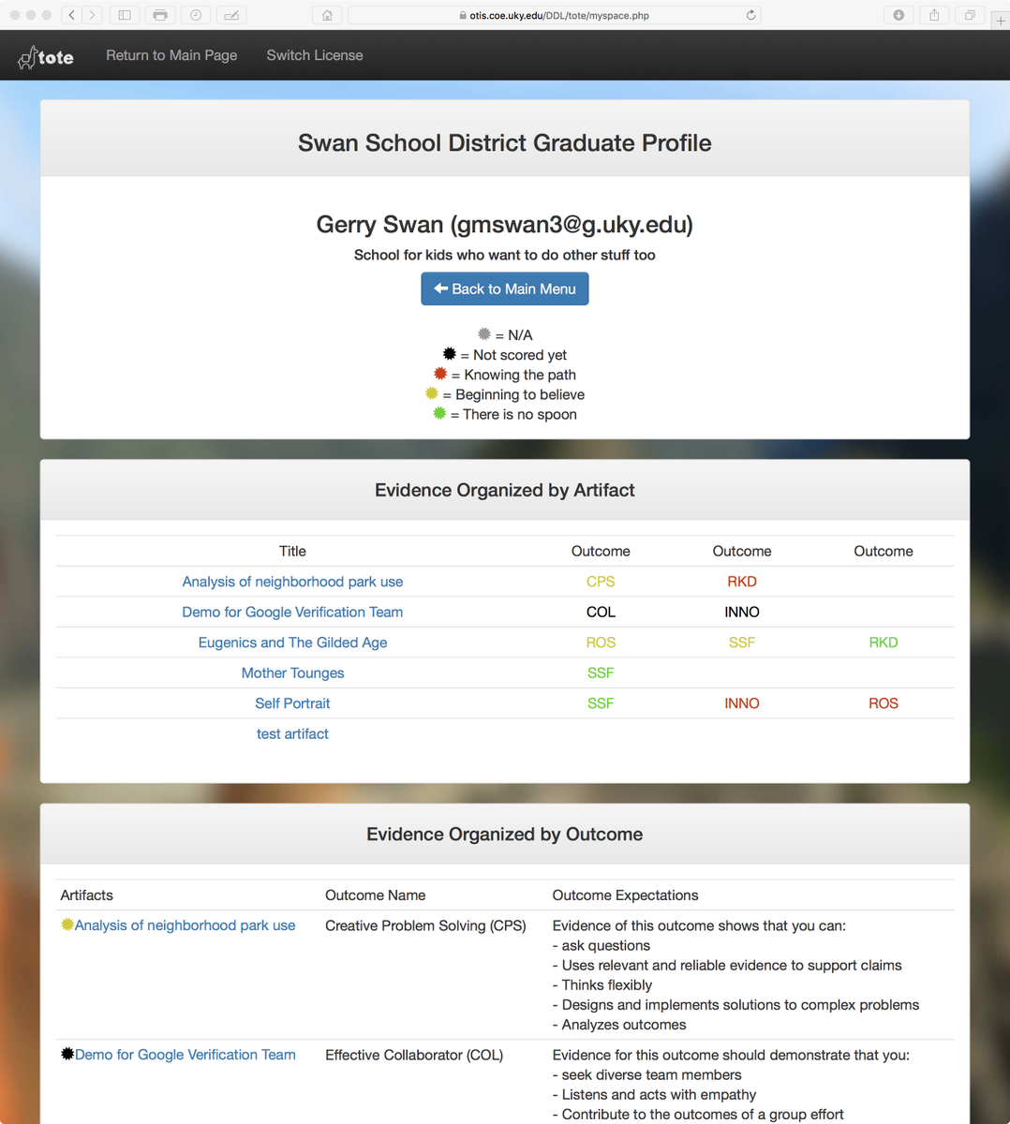1010x1124 pixels.
Task: Click RKD outcome in Eugenics row
Action: click(884, 643)
